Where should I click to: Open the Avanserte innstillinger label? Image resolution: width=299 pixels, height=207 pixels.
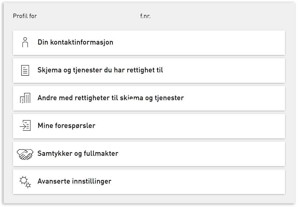[74, 181]
